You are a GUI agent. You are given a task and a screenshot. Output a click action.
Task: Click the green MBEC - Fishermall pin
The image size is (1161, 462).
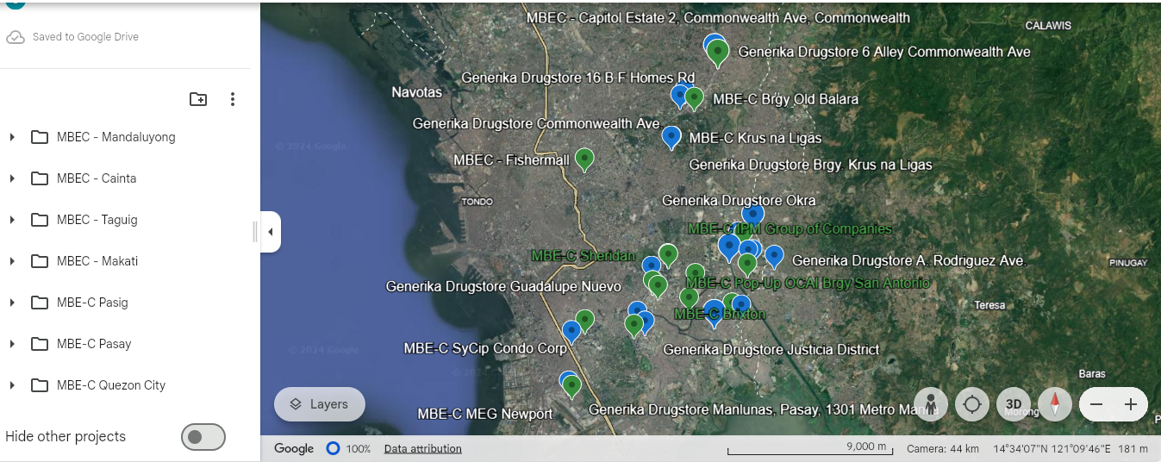click(584, 159)
